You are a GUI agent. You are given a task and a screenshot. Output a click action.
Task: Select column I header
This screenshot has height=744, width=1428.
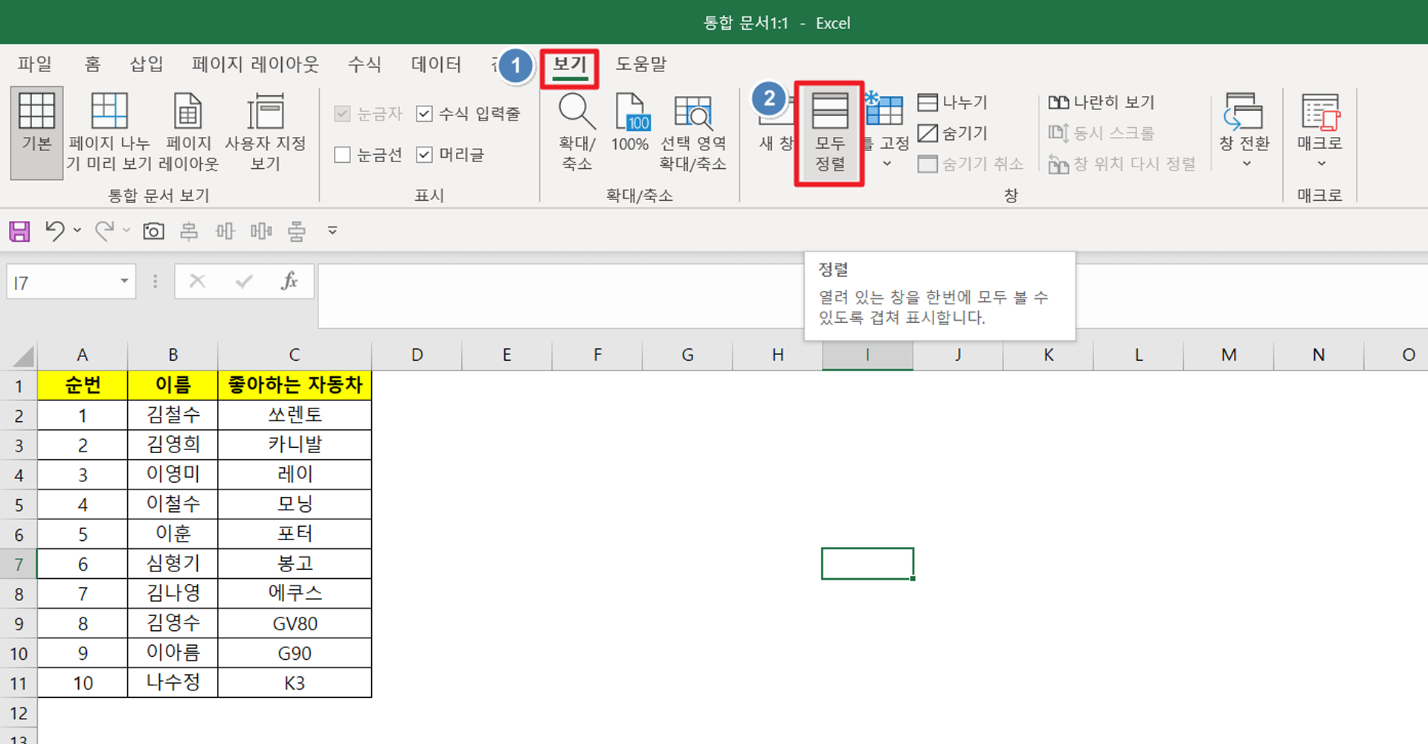(x=867, y=355)
